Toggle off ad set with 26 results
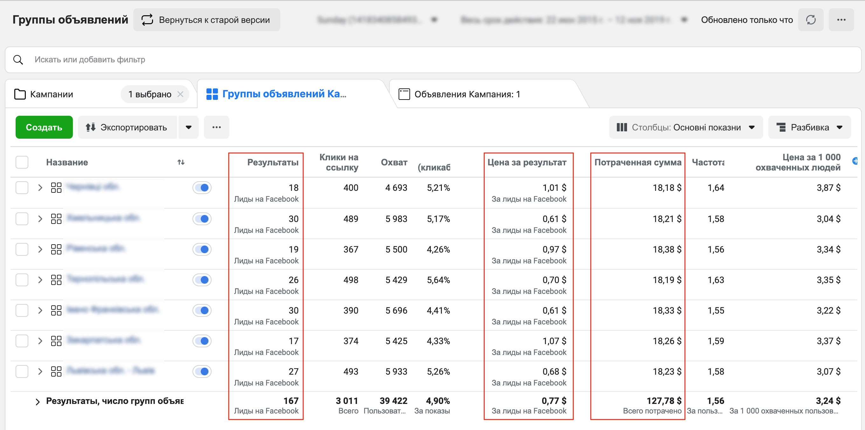 coord(202,280)
